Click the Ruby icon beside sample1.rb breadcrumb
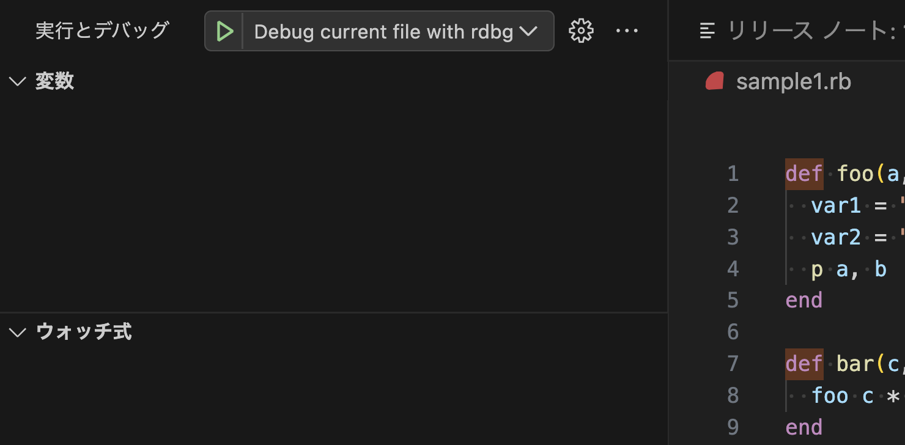Screen dimensions: 905x445 (x=714, y=80)
